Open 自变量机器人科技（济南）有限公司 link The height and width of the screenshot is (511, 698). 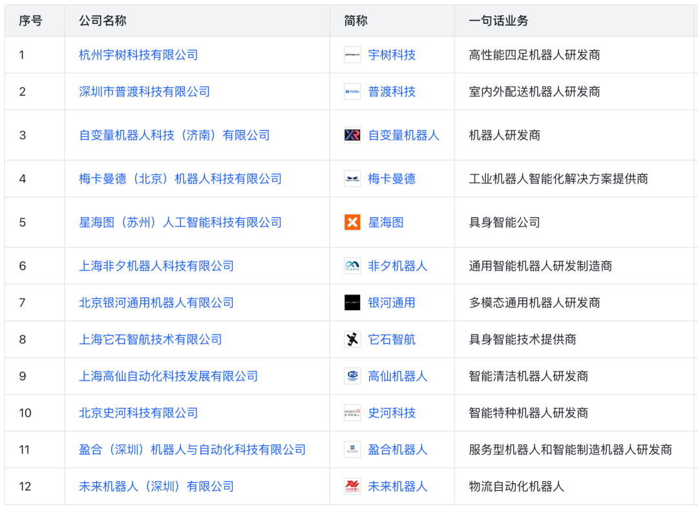coord(174,135)
